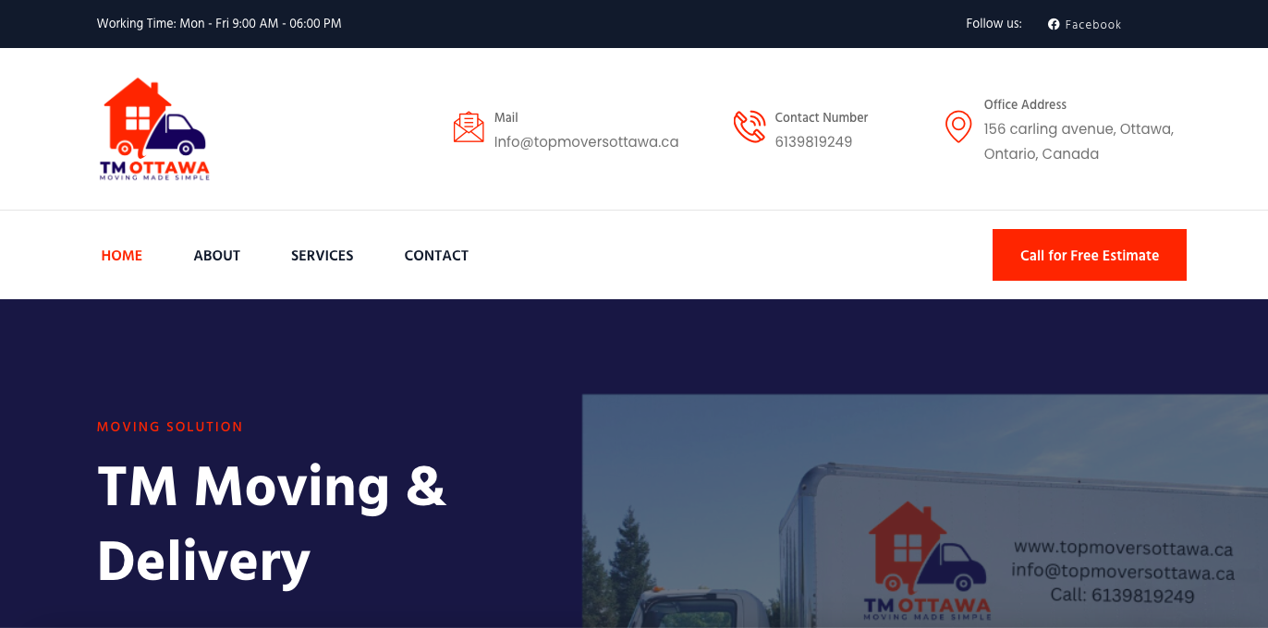Click the location pin icon
The width and height of the screenshot is (1268, 628).
[x=958, y=127]
